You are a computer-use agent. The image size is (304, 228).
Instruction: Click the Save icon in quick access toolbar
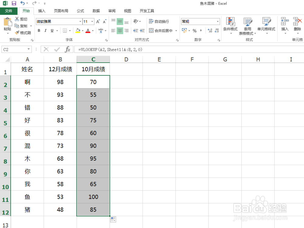pos(14,3)
